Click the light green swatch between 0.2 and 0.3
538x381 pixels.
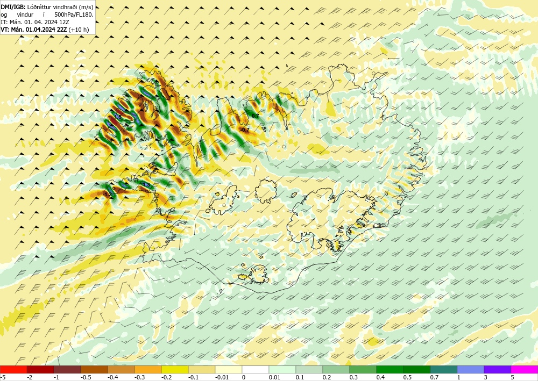click(336, 370)
